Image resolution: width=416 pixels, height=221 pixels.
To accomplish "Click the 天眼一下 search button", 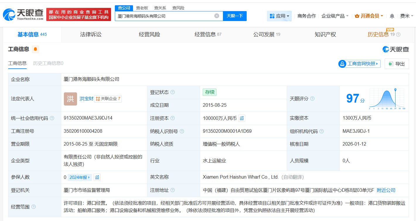I will click(x=234, y=16).
